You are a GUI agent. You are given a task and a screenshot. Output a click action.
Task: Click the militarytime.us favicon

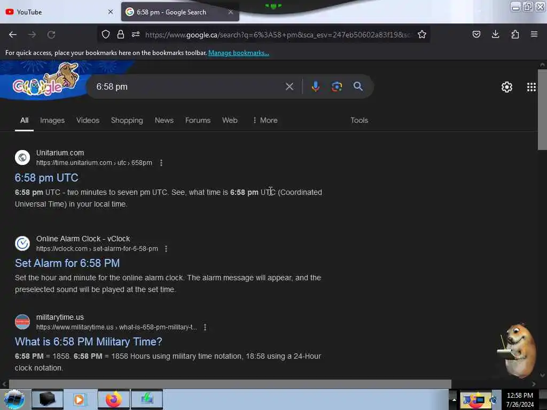pos(22,322)
